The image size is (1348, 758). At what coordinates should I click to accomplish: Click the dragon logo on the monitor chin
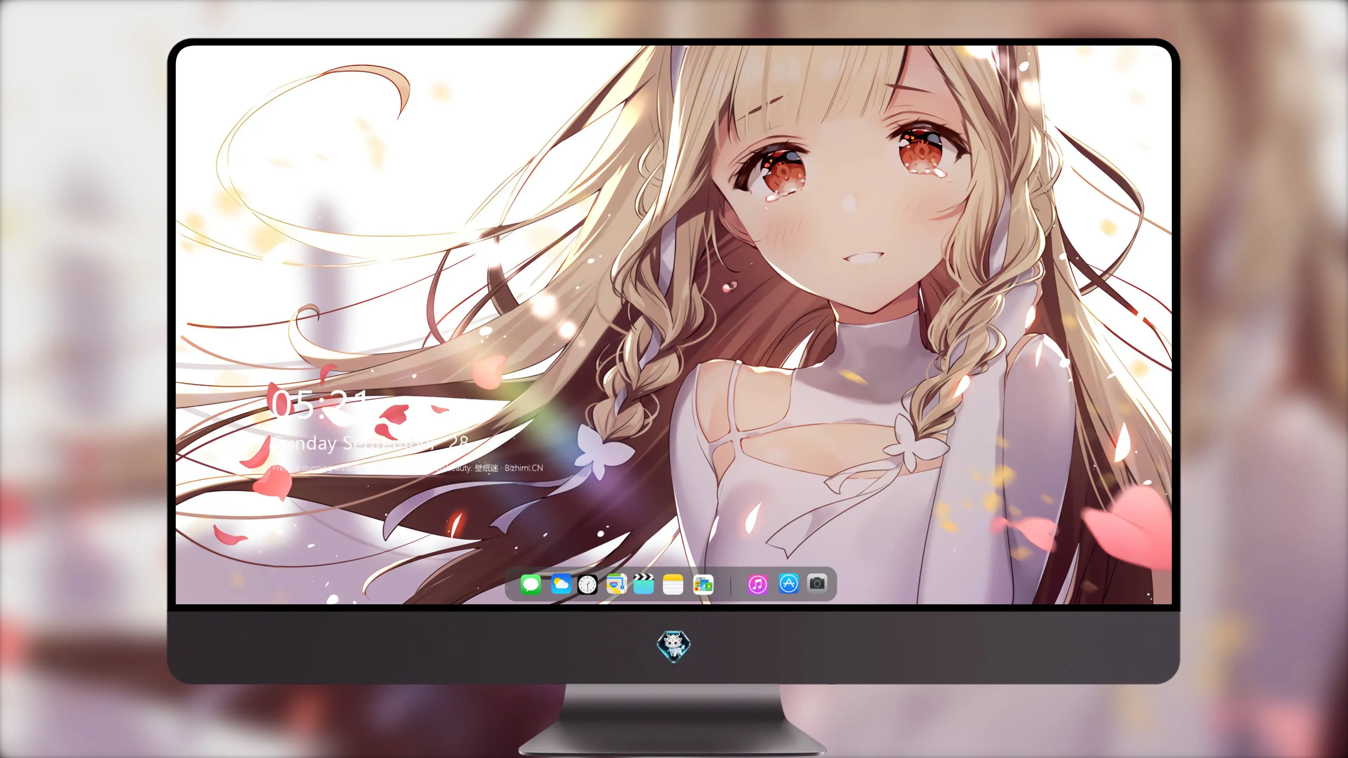pos(674,646)
